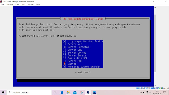Restore down the VirtualBox window

pos(159,2)
